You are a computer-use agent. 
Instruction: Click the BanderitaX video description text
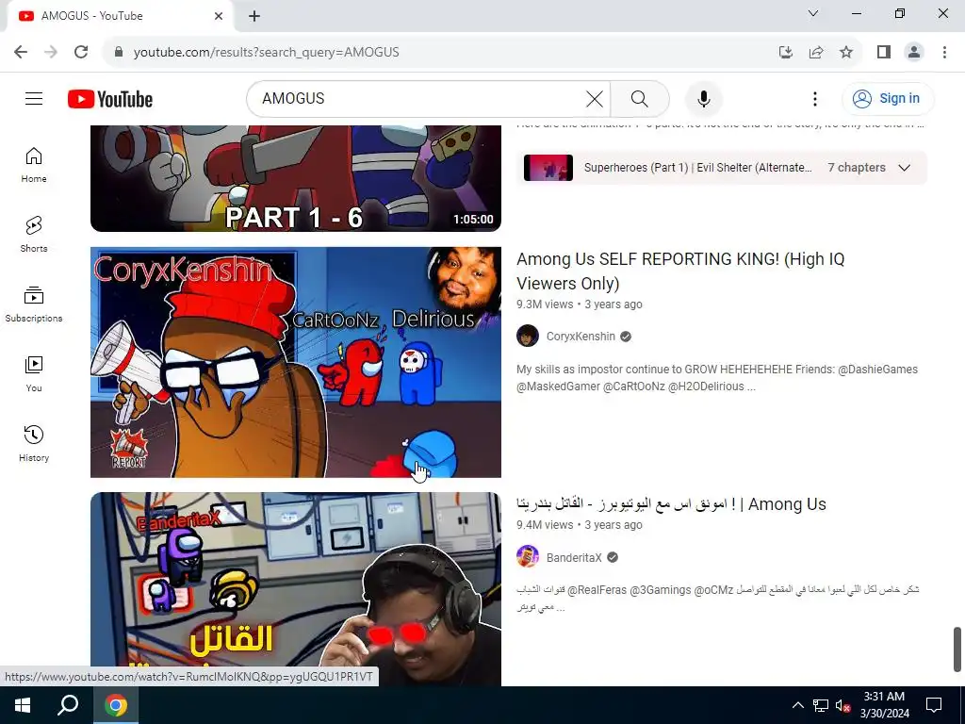[717, 598]
